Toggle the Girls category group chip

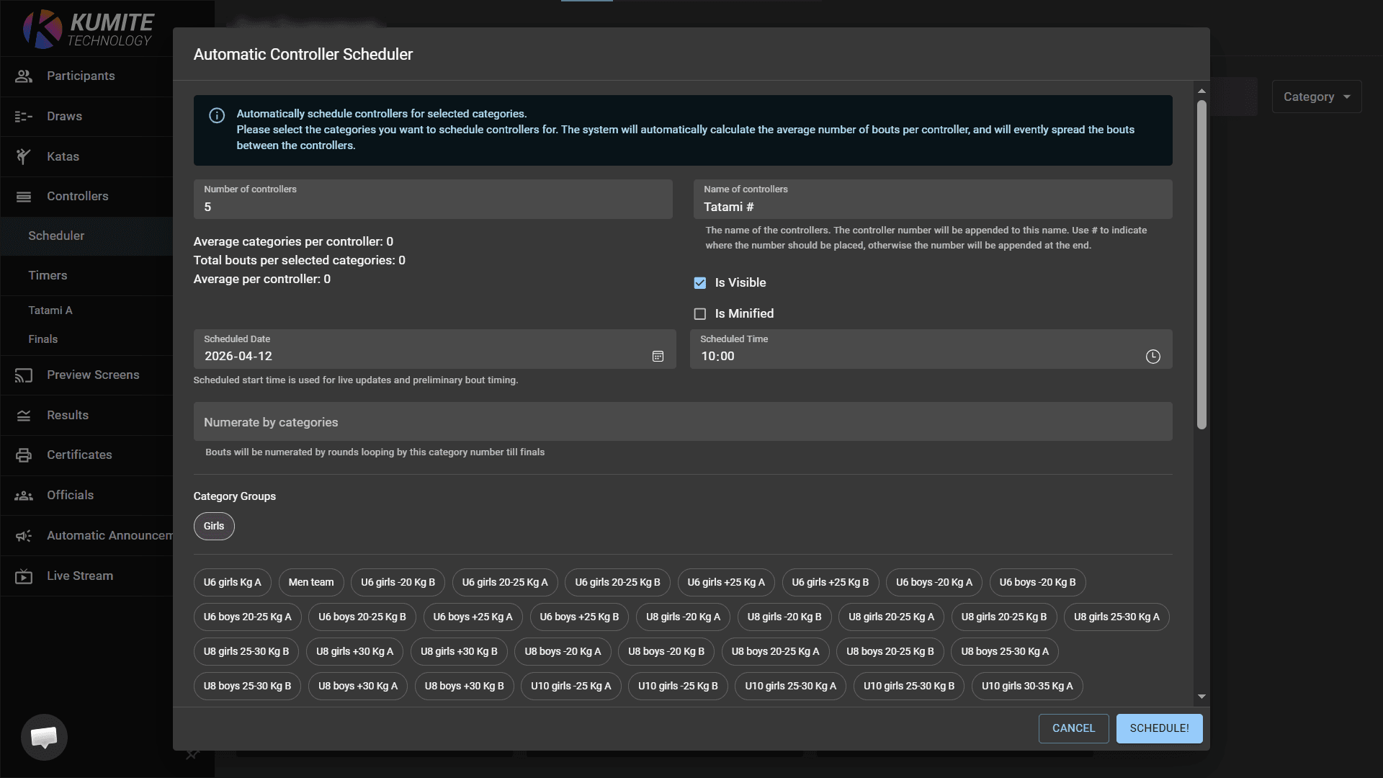click(213, 526)
